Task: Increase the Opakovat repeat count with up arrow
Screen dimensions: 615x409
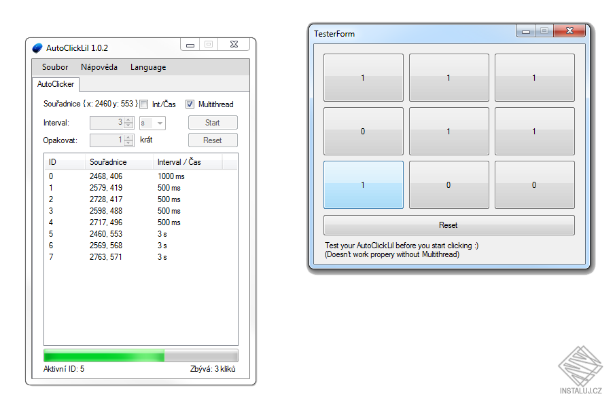Action: (128, 138)
